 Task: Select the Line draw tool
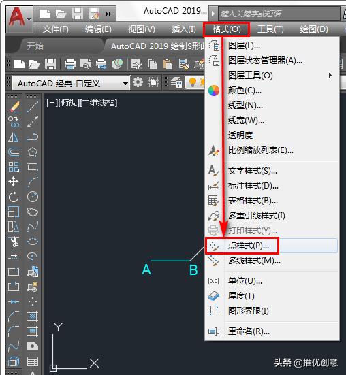[x=33, y=107]
